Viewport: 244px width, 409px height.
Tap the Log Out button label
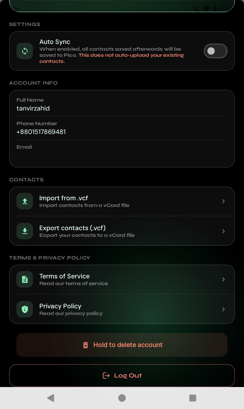click(x=128, y=375)
